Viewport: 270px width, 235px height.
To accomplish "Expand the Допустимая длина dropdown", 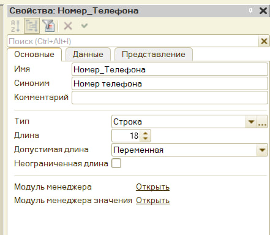I will 262,150.
